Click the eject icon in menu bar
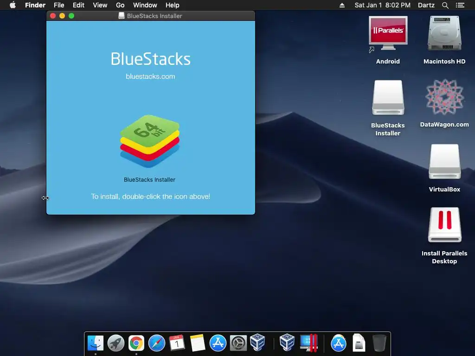The width and height of the screenshot is (475, 356). (x=342, y=5)
